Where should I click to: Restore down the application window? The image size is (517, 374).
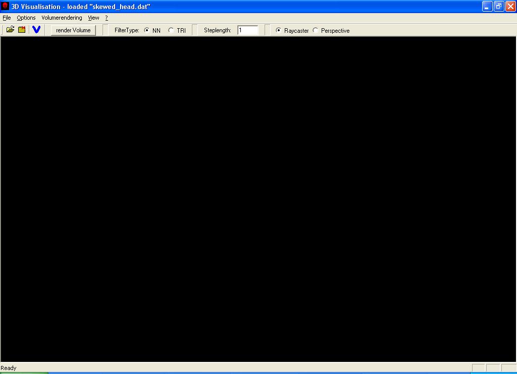[x=498, y=7]
